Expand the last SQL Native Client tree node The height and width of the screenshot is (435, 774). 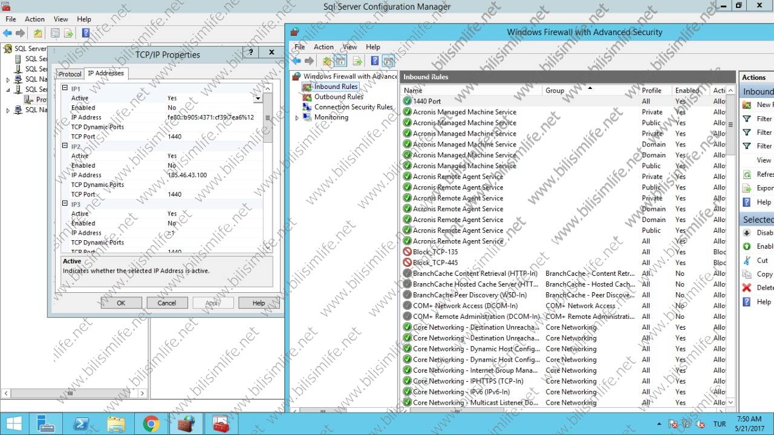click(x=8, y=110)
